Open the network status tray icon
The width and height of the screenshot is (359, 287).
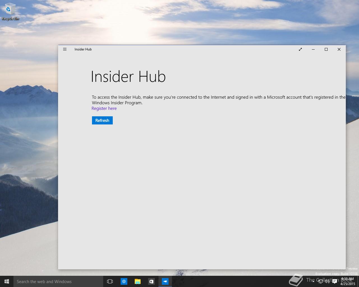tap(320, 281)
